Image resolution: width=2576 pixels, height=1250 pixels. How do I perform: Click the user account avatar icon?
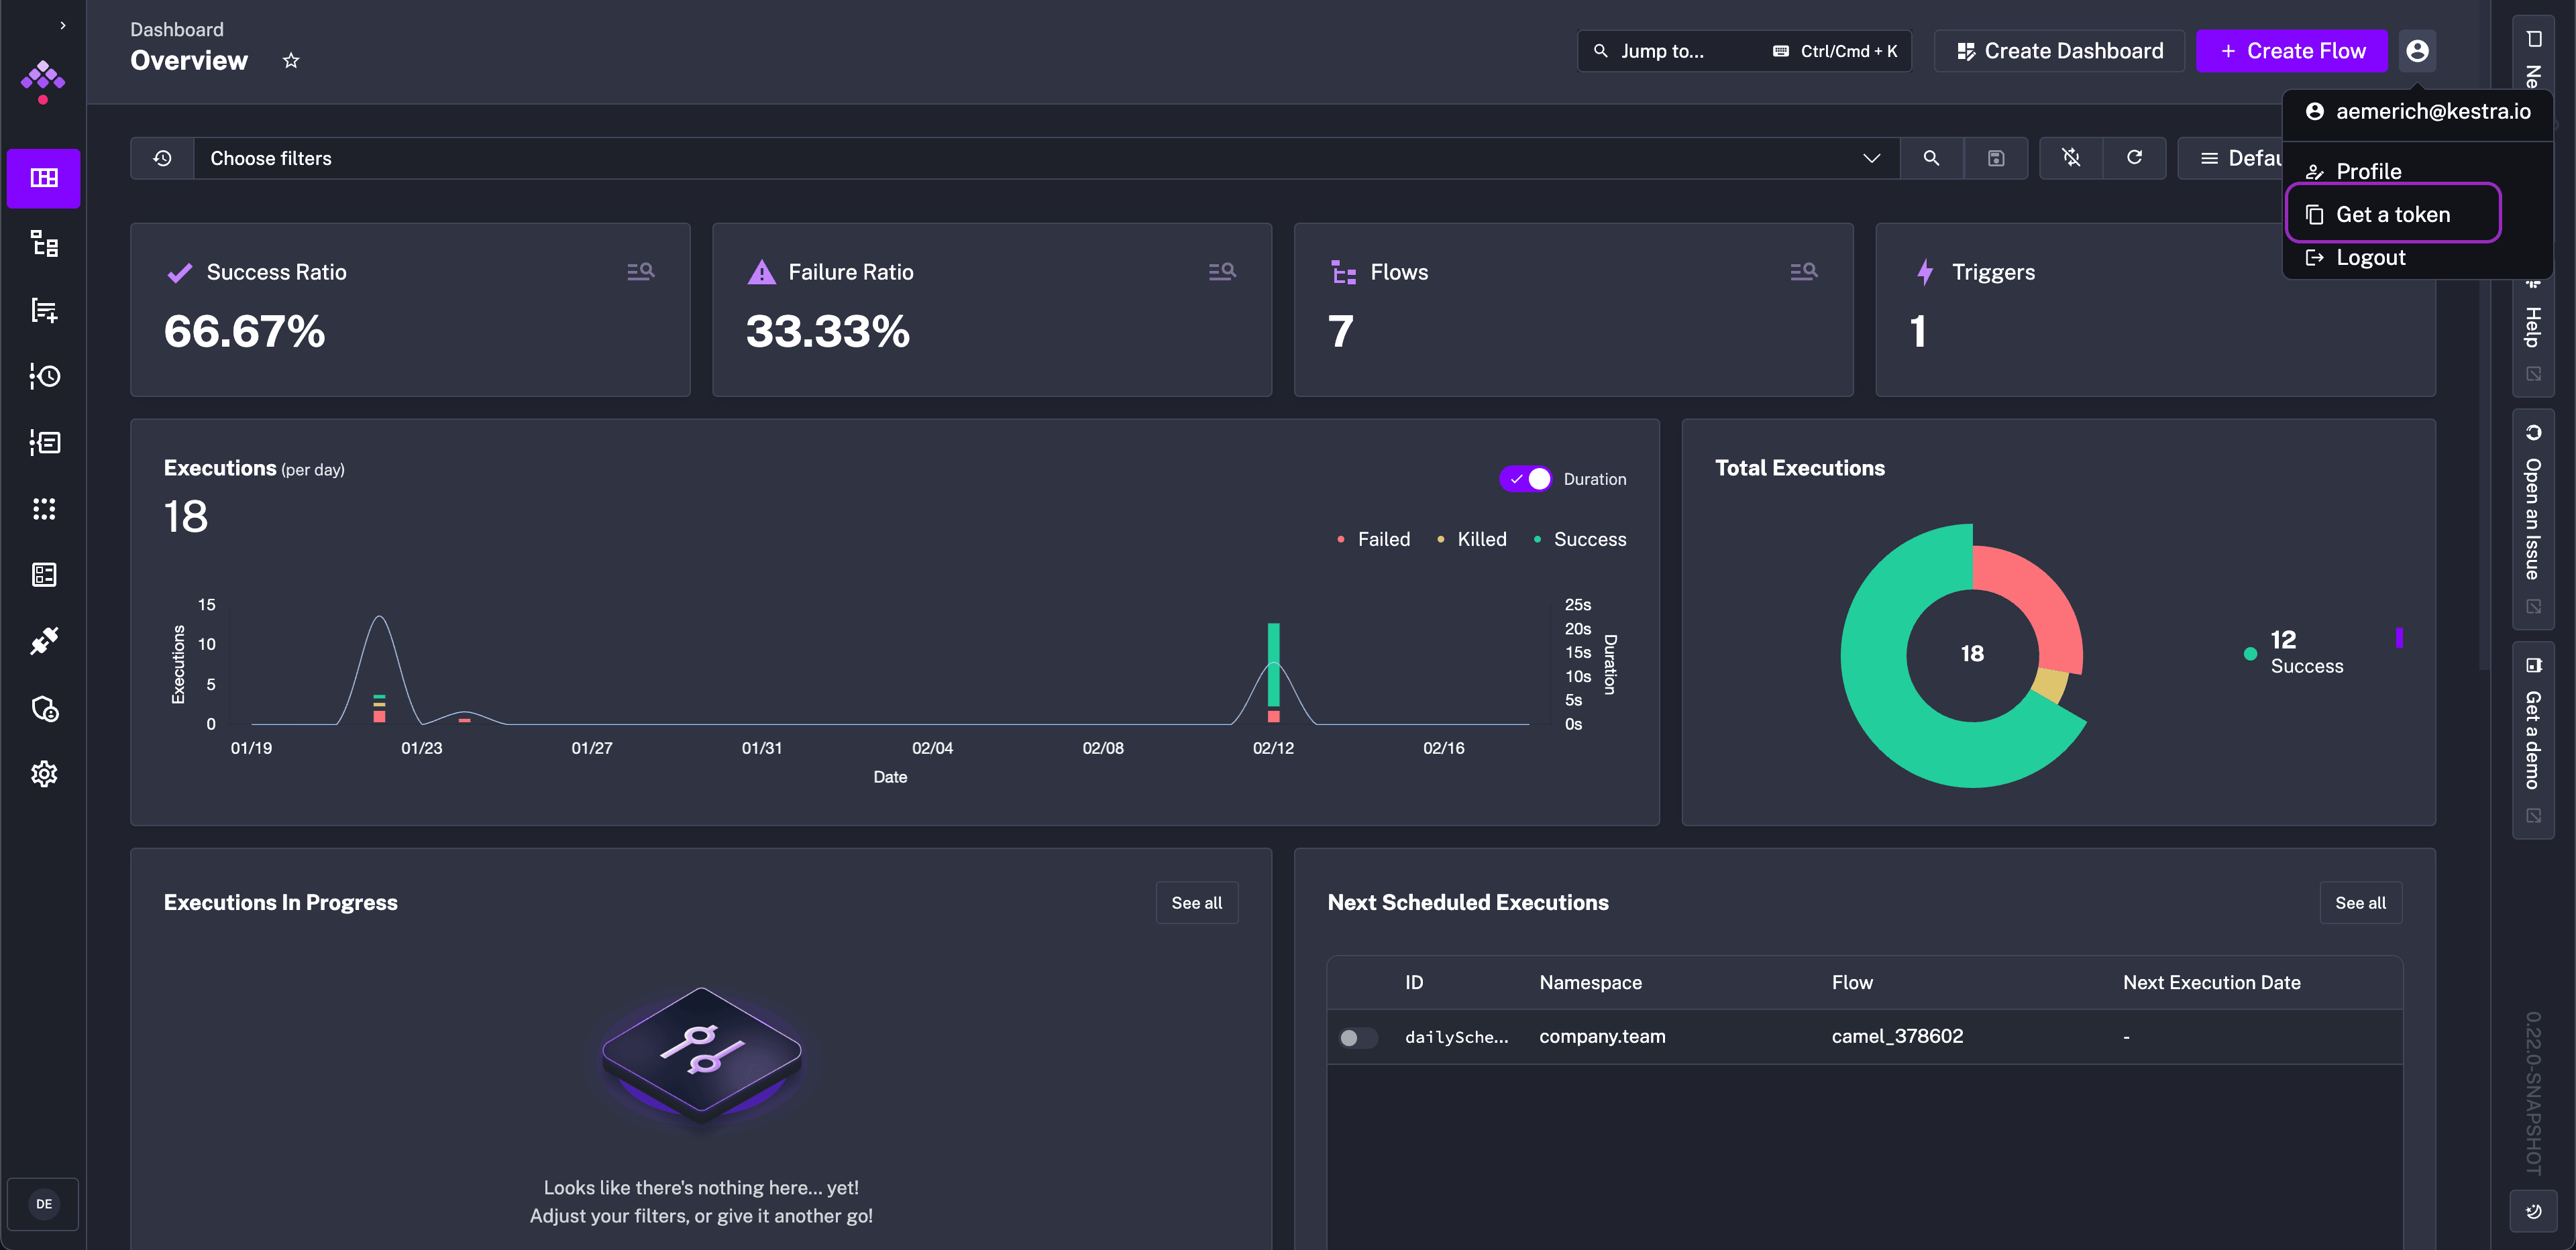(2417, 51)
